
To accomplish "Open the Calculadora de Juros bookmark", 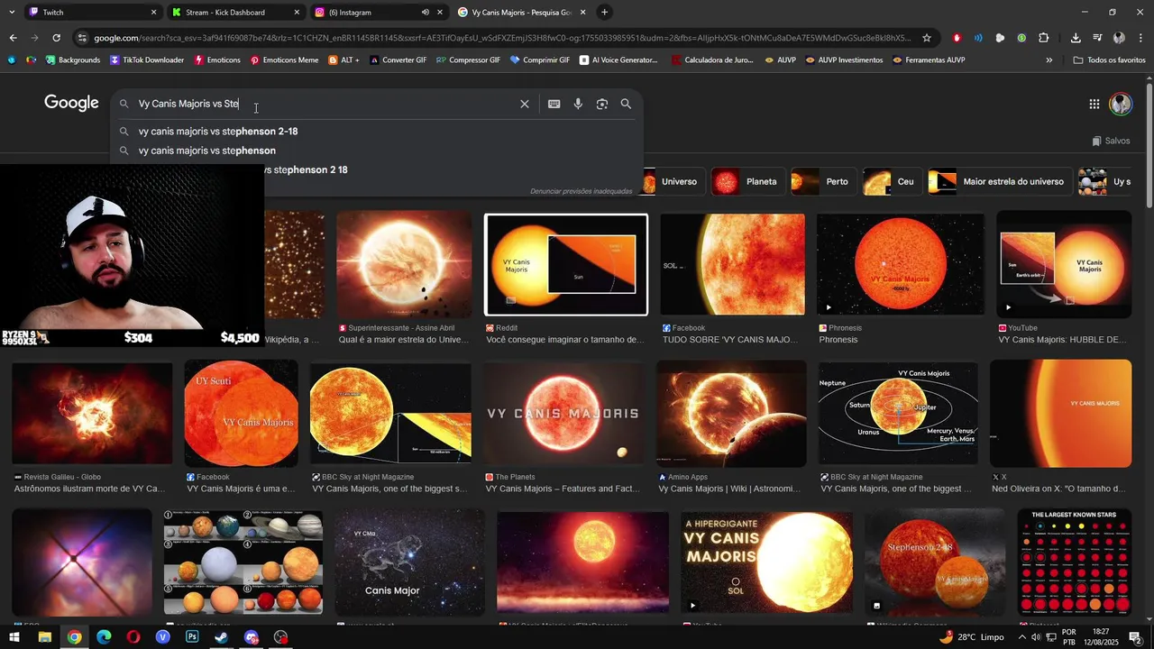I will (712, 60).
